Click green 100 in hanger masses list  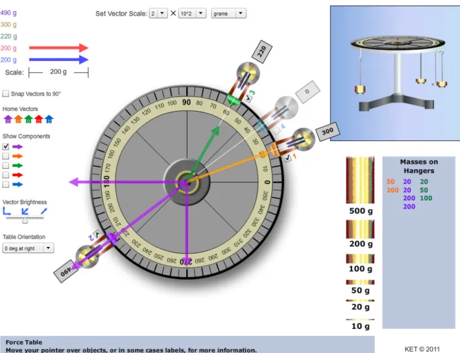coord(426,198)
